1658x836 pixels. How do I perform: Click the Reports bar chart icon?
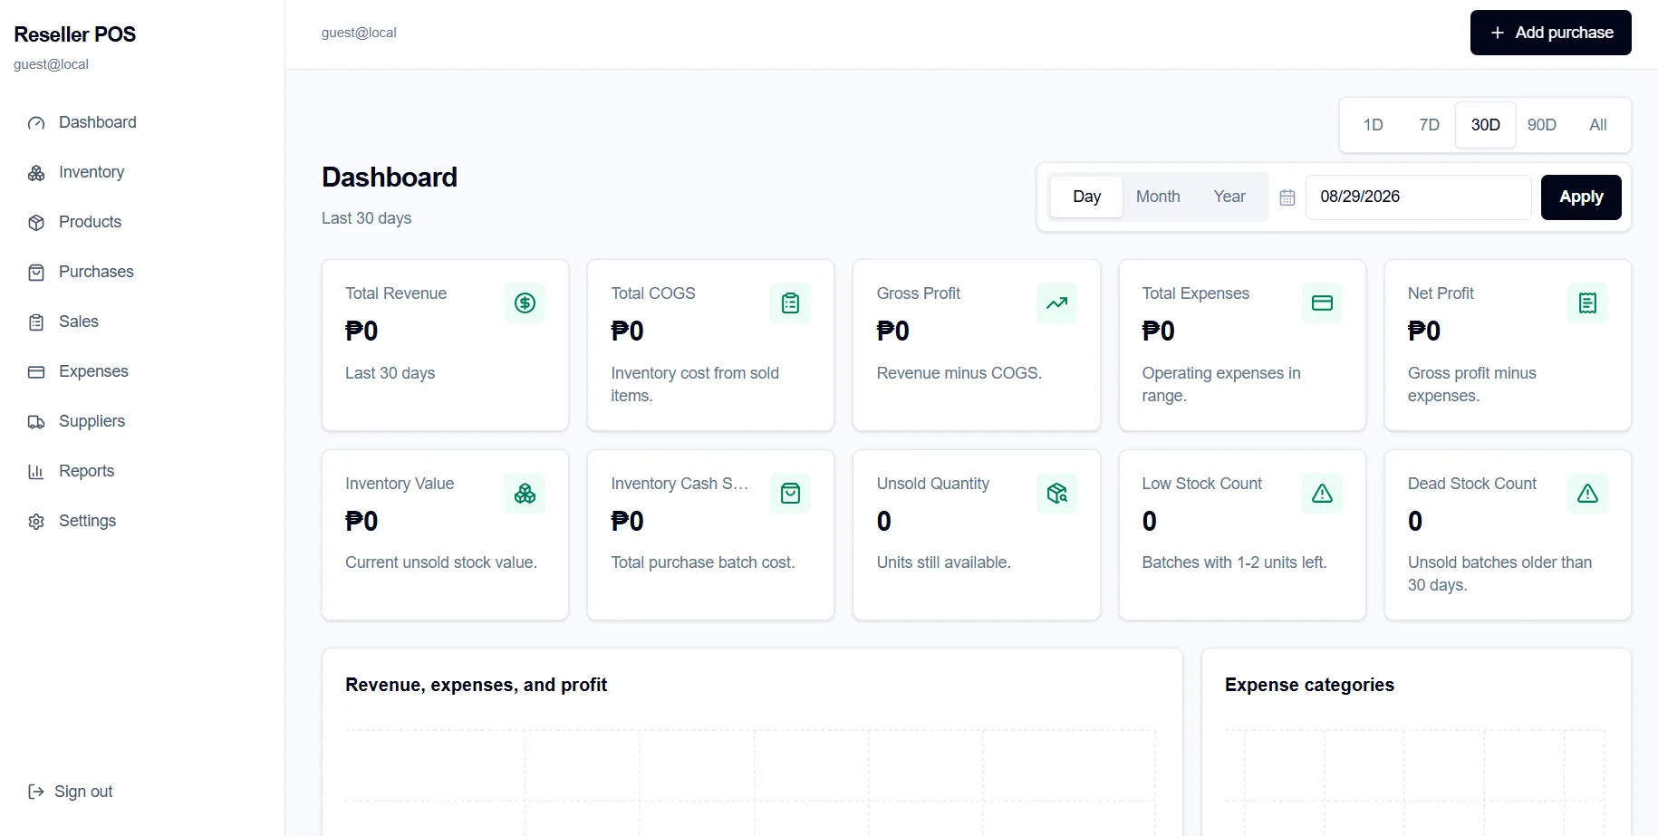[36, 472]
